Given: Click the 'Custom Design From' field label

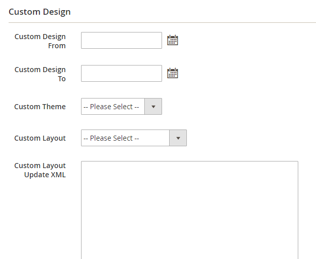Looking at the screenshot, I should [x=40, y=41].
